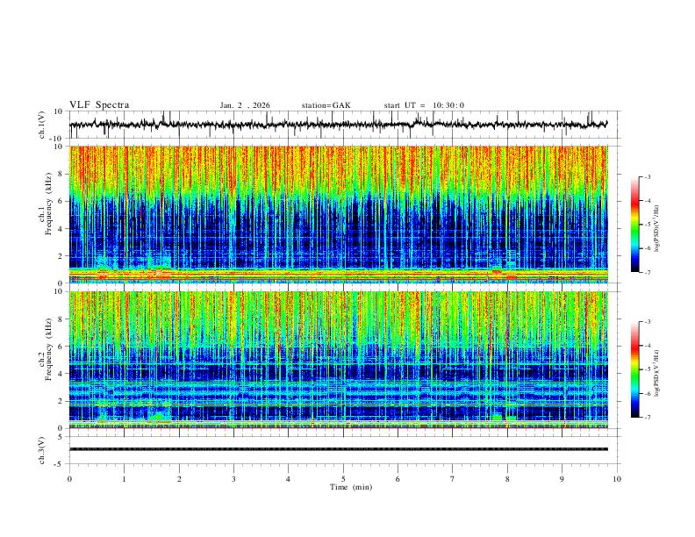Screen dimensions: 695x537
Task: Click the "-5" tick on ch.2 color bar
Action: (647, 369)
